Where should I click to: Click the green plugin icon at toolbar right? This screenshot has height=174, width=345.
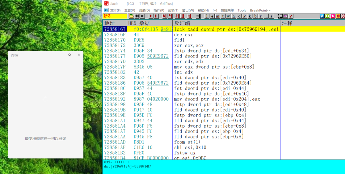(327, 16)
